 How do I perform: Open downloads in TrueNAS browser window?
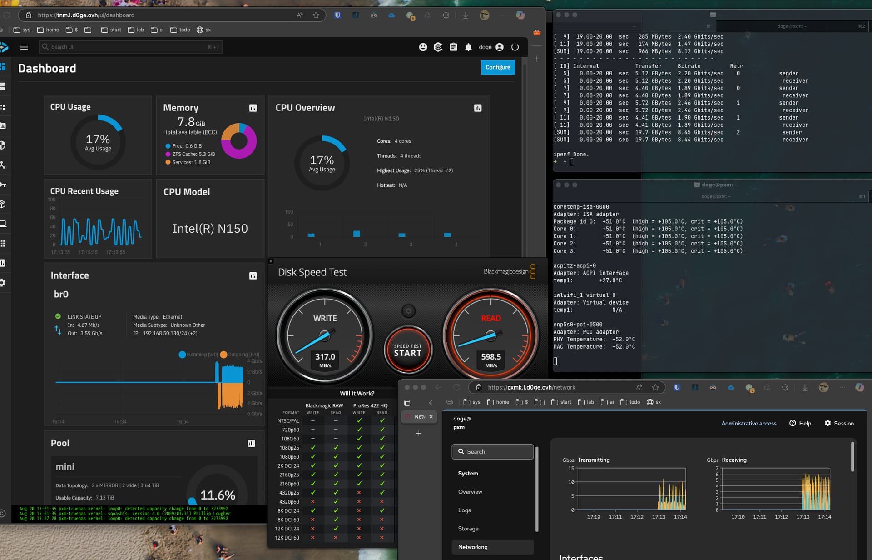tap(466, 15)
